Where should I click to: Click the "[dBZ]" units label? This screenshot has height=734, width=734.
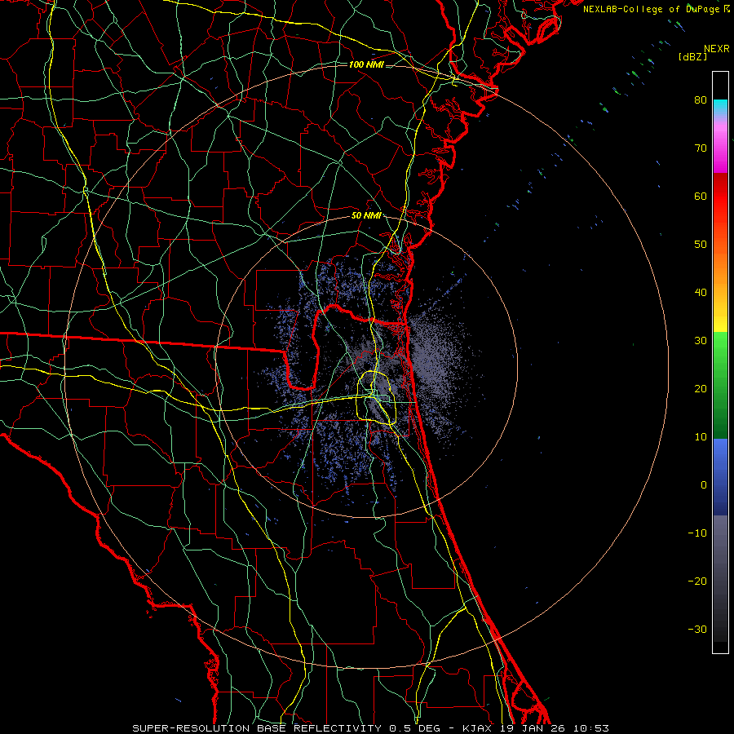[x=692, y=57]
